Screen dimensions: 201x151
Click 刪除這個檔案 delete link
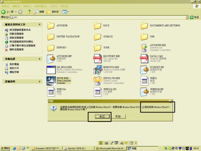tap(17, 50)
